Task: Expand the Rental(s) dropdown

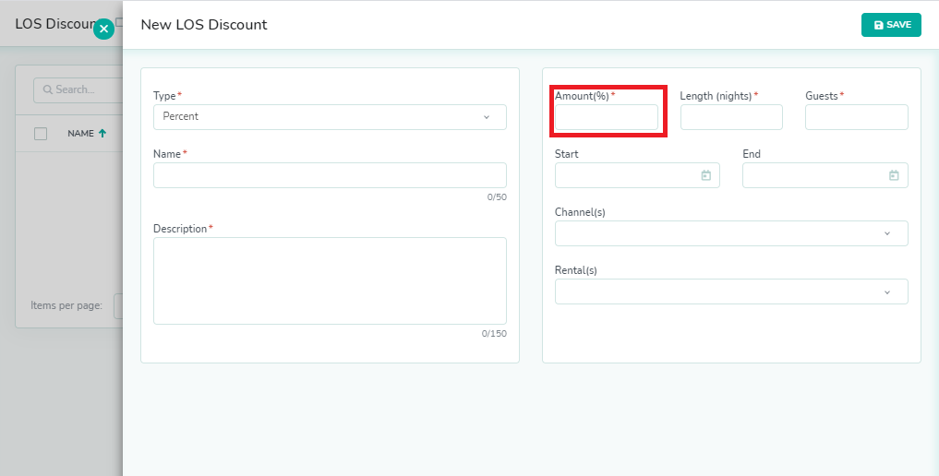Action: (x=731, y=292)
